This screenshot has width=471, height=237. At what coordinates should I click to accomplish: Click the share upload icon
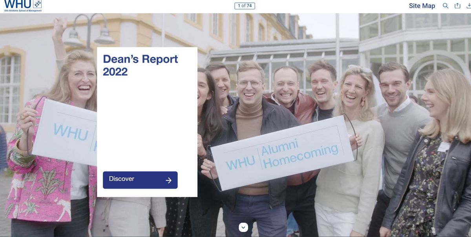pos(457,5)
